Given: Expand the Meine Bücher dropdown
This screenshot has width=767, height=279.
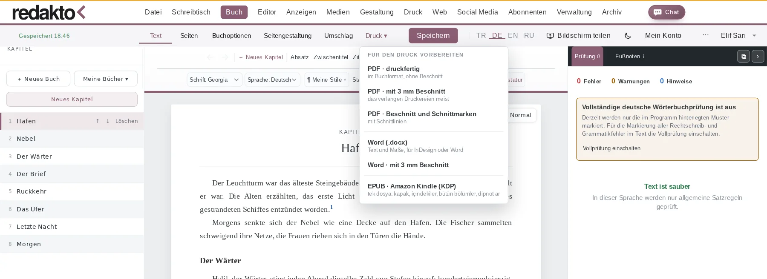Looking at the screenshot, I should [x=106, y=79].
